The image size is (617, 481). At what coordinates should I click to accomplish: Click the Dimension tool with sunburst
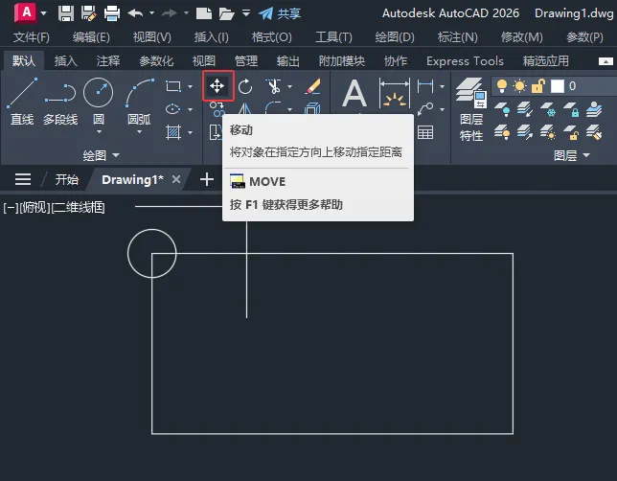click(395, 93)
